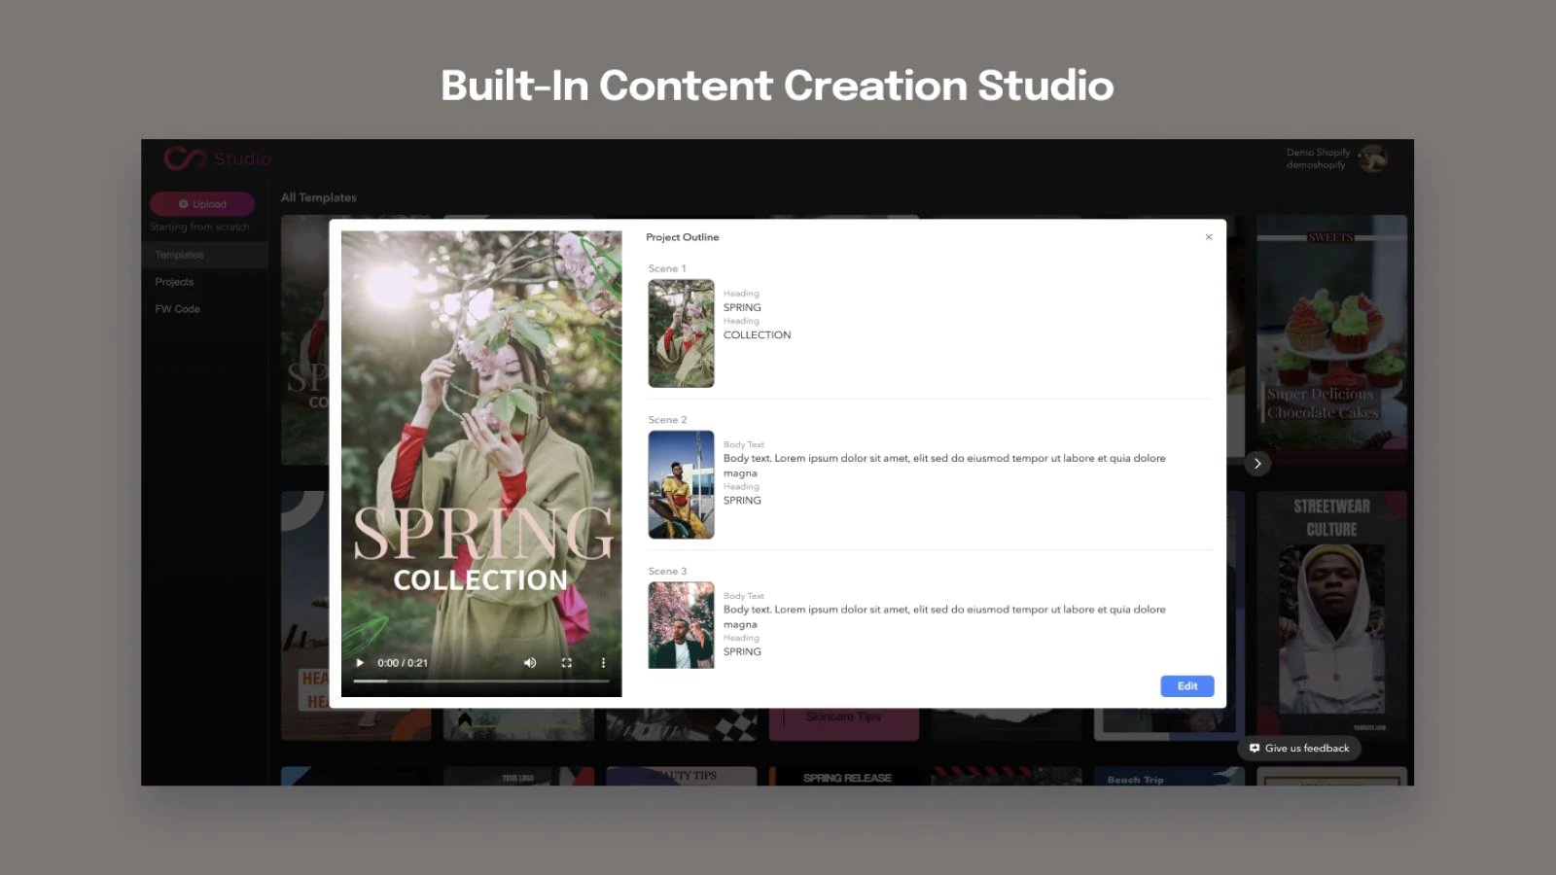
Task: Click Give us feedback button
Action: (x=1299, y=749)
